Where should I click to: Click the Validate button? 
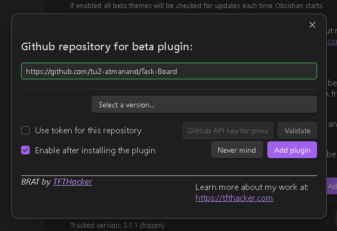pos(297,131)
